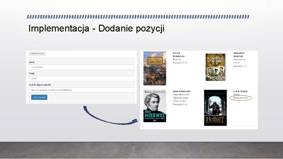Click the 'Autor' field label
The height and width of the screenshot is (159, 283).
click(32, 62)
